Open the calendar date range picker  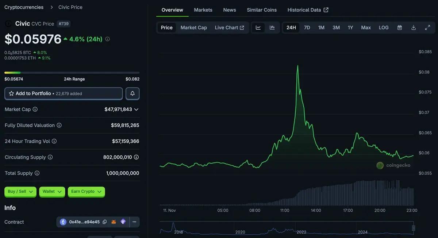pyautogui.click(x=400, y=28)
